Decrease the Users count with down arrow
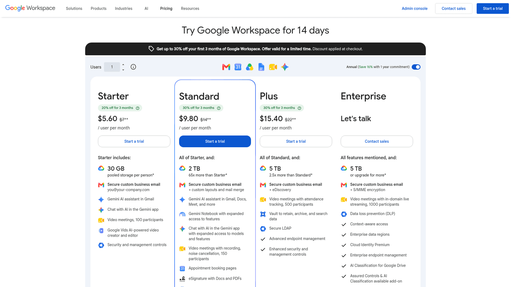Image resolution: width=511 pixels, height=287 pixels. (123, 70)
